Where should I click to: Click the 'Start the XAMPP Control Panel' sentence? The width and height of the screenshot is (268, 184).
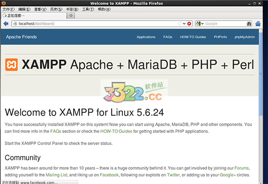click(59, 143)
